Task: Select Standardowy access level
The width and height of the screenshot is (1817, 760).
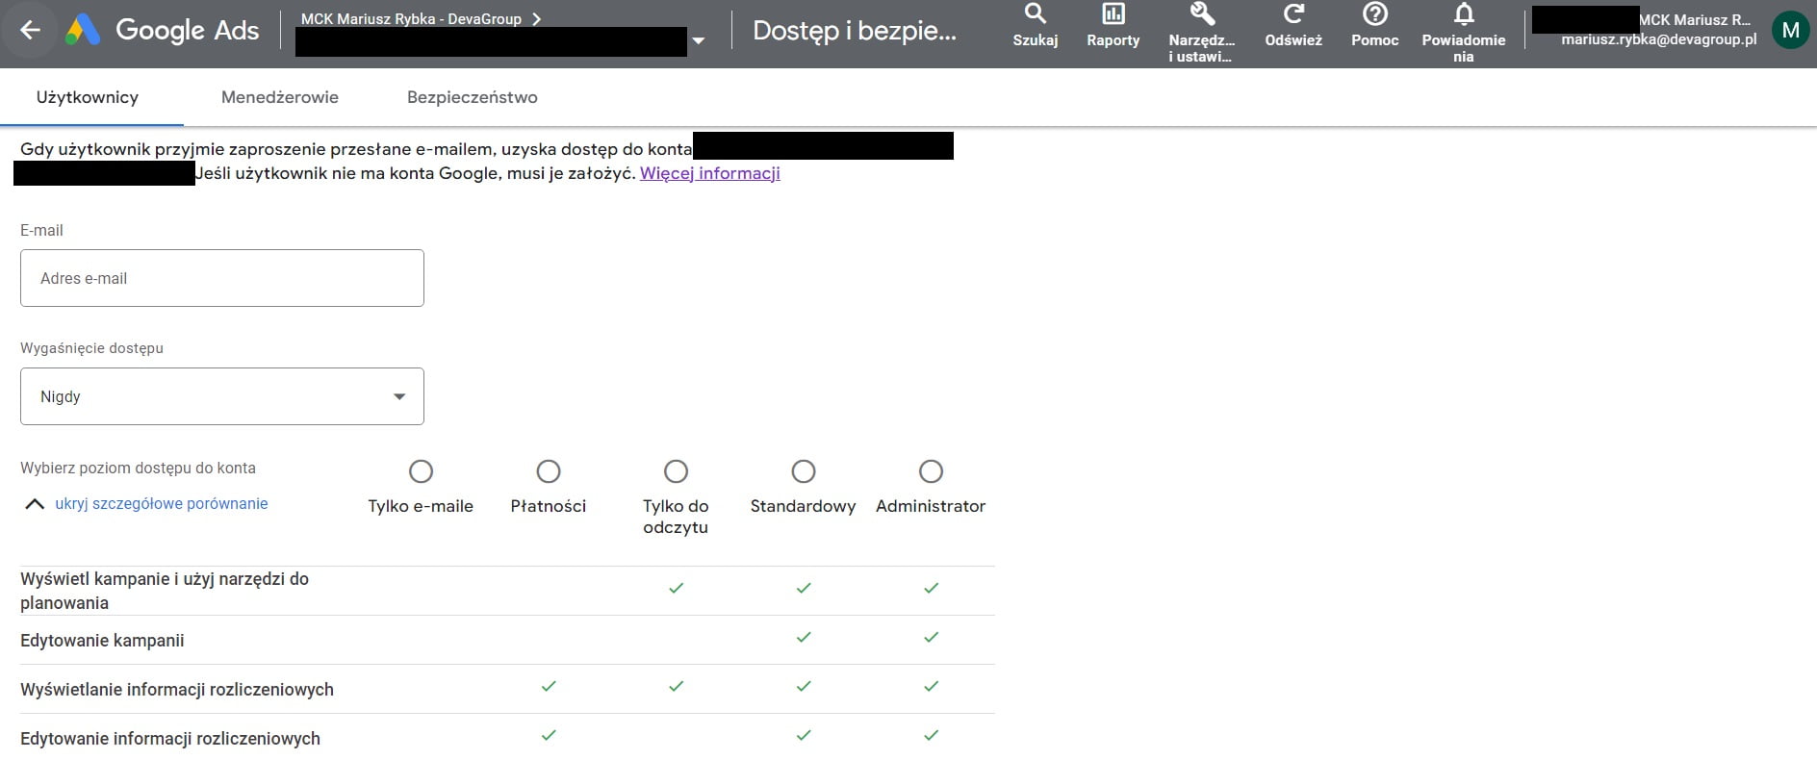Action: (803, 471)
